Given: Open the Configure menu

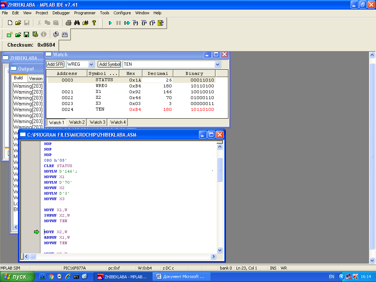Looking at the screenshot, I should [x=122, y=13].
